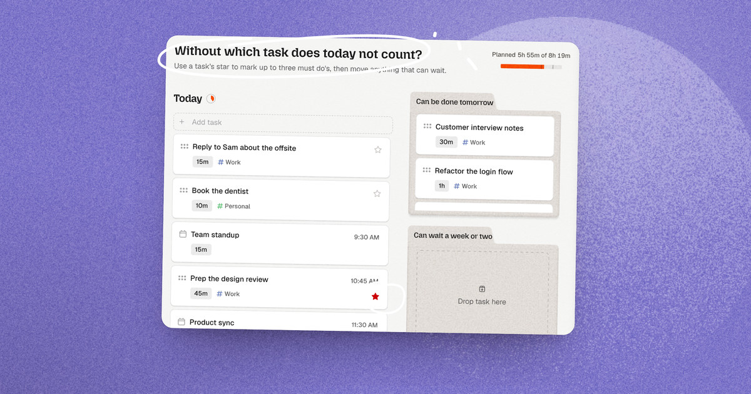Click the Work tag on Reply to Sam task
Viewport: 751px width, 394px height.
click(229, 162)
